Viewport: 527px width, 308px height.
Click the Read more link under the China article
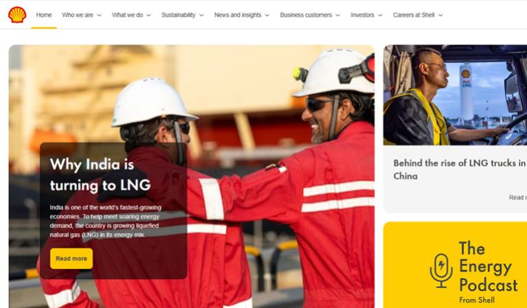point(517,197)
